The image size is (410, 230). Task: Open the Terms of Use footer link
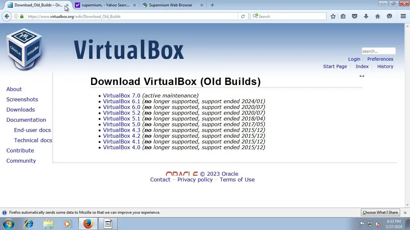pyautogui.click(x=237, y=180)
